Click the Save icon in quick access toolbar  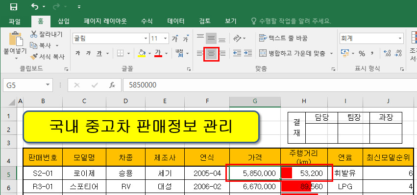[x=13, y=7]
